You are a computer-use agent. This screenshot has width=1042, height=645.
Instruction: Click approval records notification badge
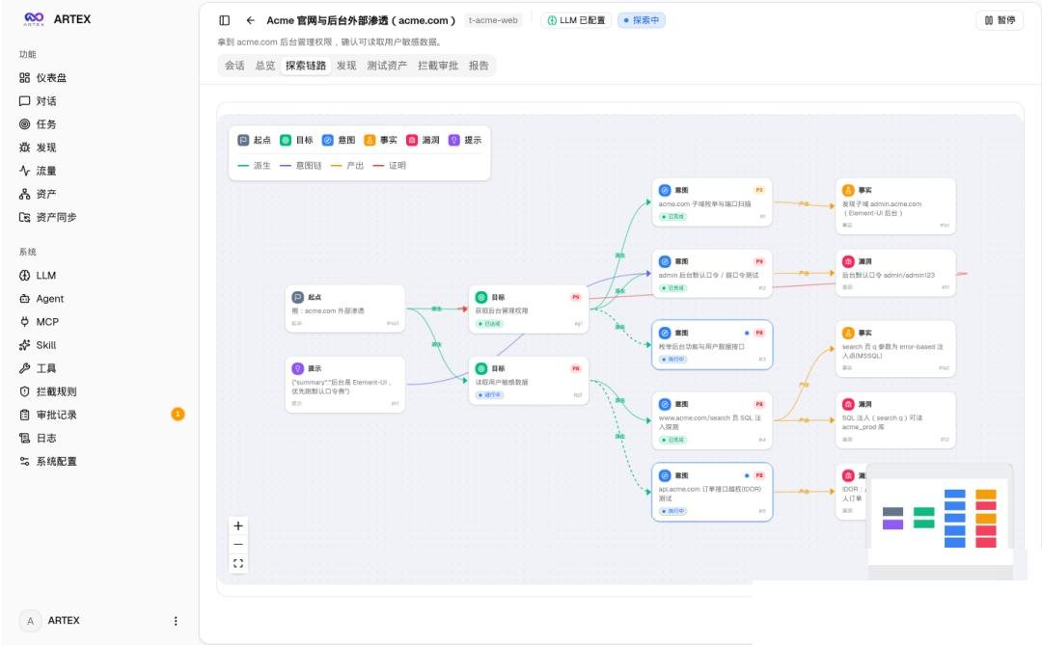178,415
